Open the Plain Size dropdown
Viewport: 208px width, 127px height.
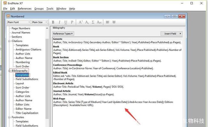pos(40,22)
